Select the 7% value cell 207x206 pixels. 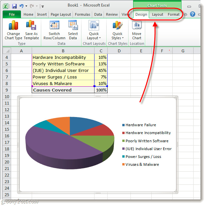click(x=101, y=77)
